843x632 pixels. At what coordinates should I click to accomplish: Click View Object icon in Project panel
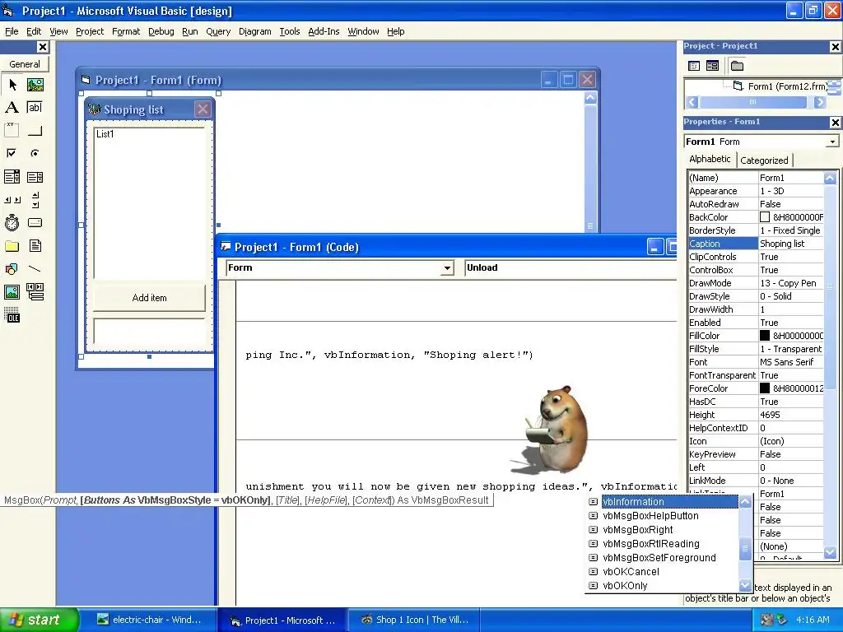pyautogui.click(x=712, y=66)
